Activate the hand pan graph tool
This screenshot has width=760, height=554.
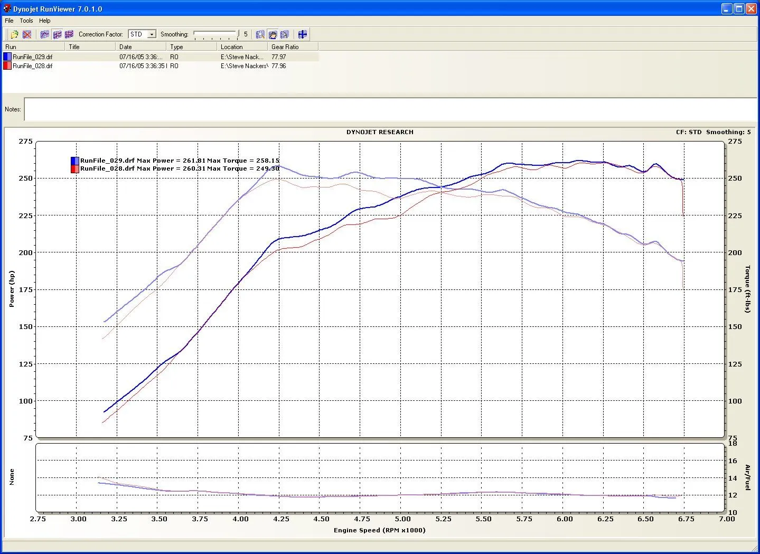tap(273, 34)
